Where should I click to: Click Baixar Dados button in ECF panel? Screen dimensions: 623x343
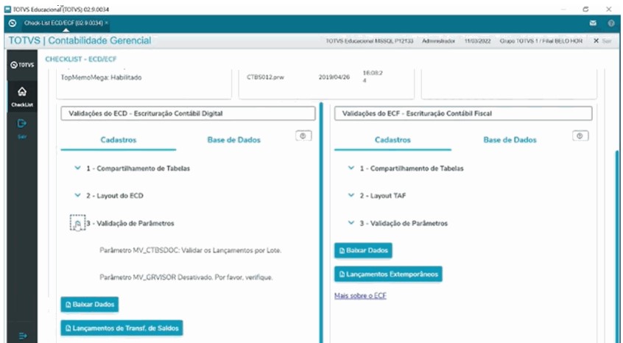[x=363, y=250]
